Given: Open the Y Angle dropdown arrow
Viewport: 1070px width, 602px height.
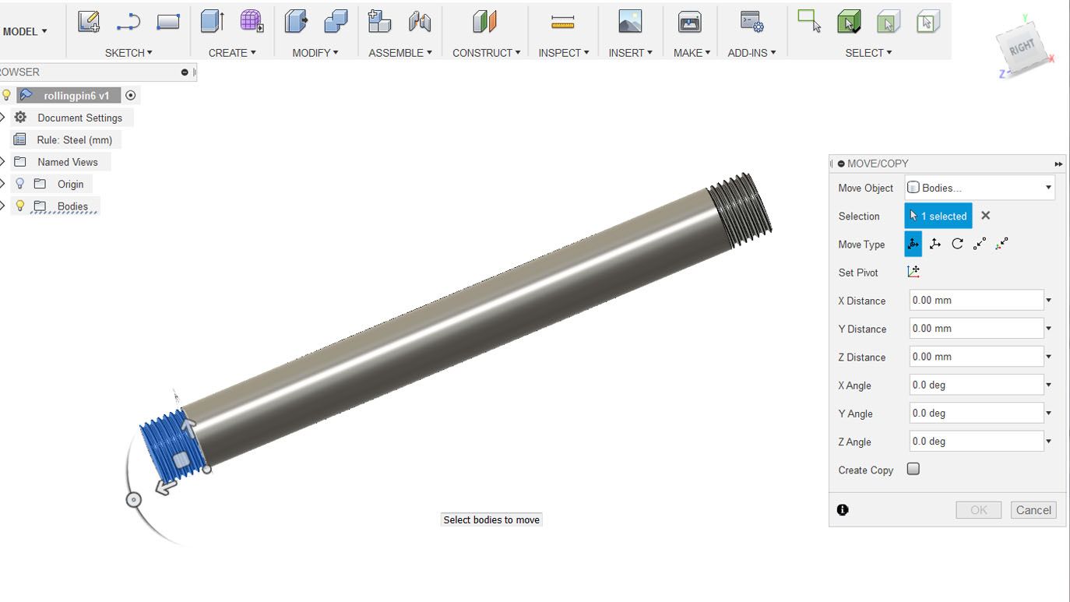Looking at the screenshot, I should click(1049, 413).
